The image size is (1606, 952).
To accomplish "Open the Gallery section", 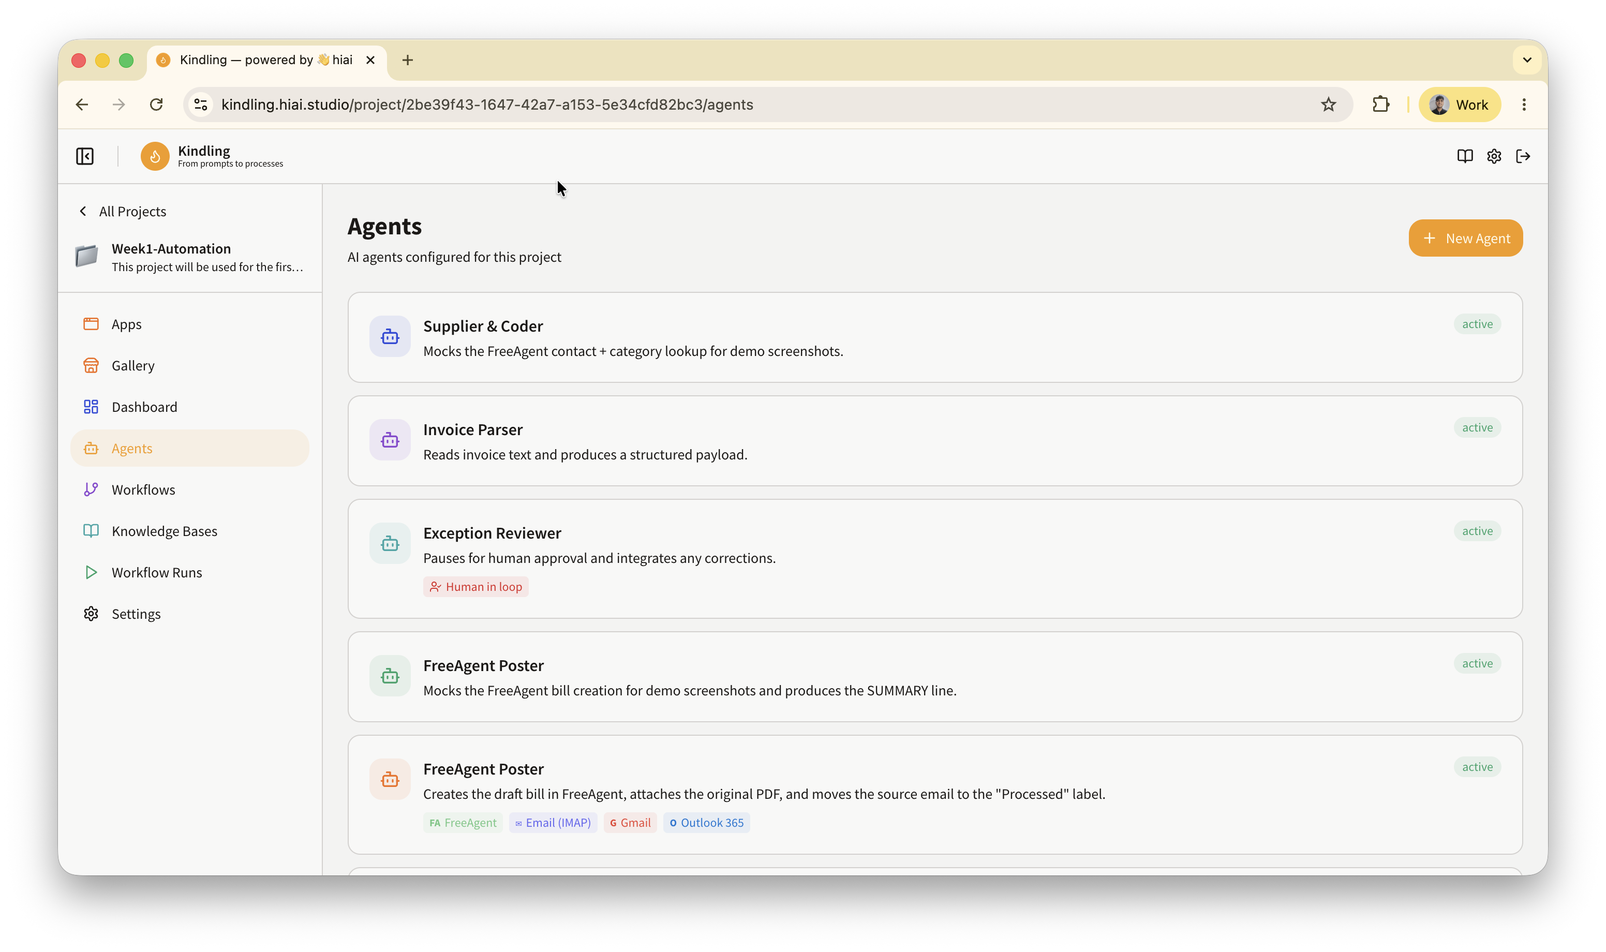I will click(190, 365).
